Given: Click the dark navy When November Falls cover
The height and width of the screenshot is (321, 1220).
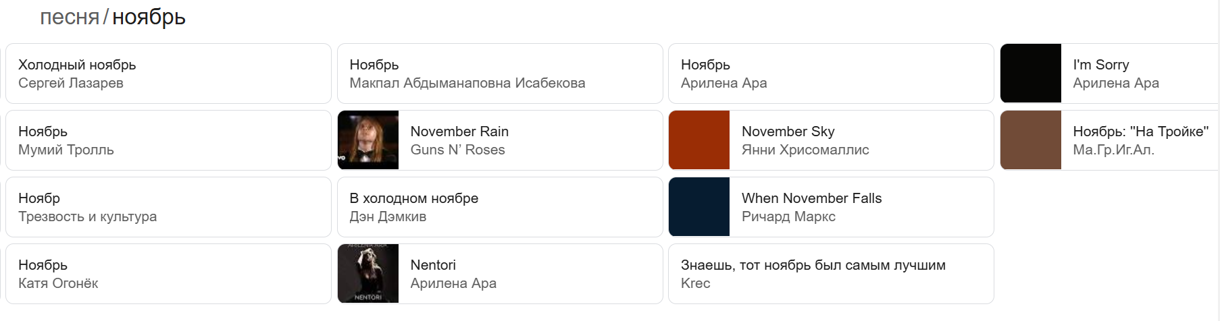Looking at the screenshot, I should tap(699, 207).
